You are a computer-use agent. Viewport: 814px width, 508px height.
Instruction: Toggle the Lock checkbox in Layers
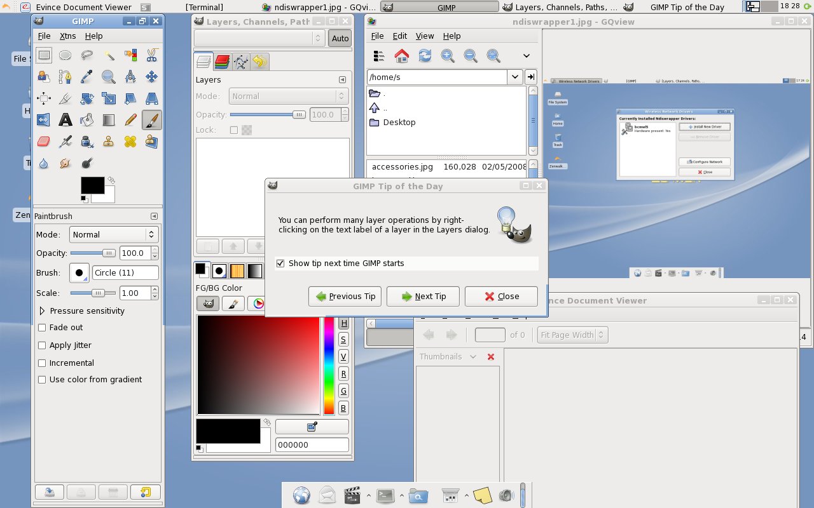(234, 130)
